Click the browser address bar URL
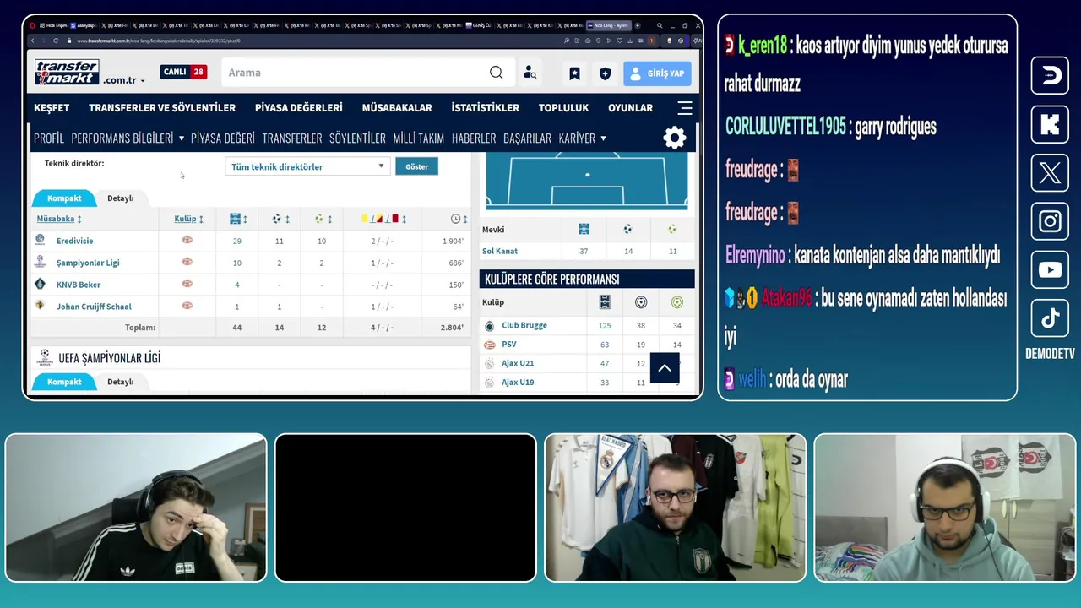 pyautogui.click(x=159, y=41)
